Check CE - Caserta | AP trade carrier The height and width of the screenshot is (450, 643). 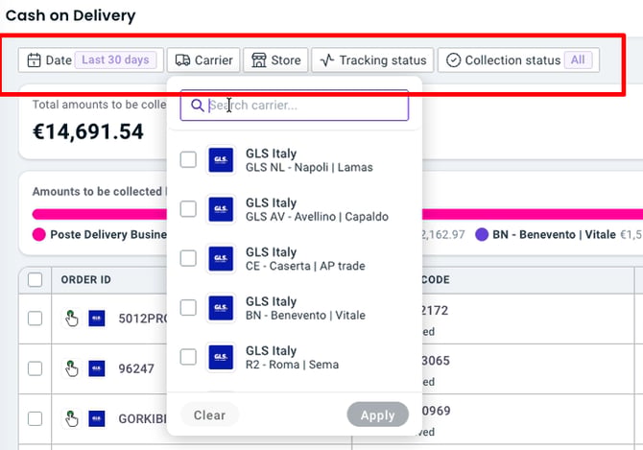click(188, 258)
